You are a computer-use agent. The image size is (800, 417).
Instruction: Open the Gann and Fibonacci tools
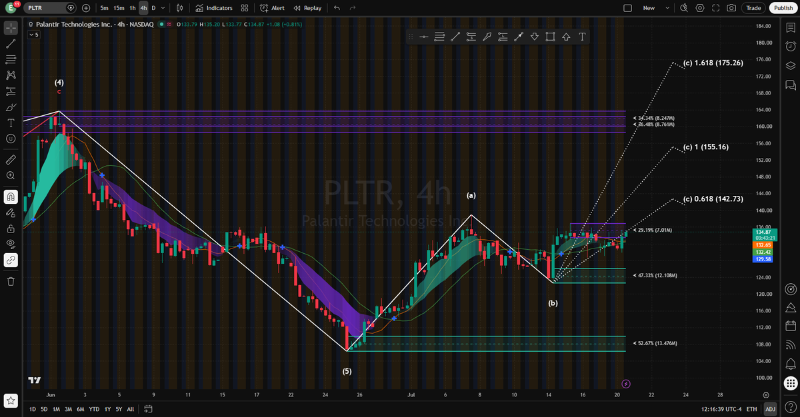tap(11, 60)
